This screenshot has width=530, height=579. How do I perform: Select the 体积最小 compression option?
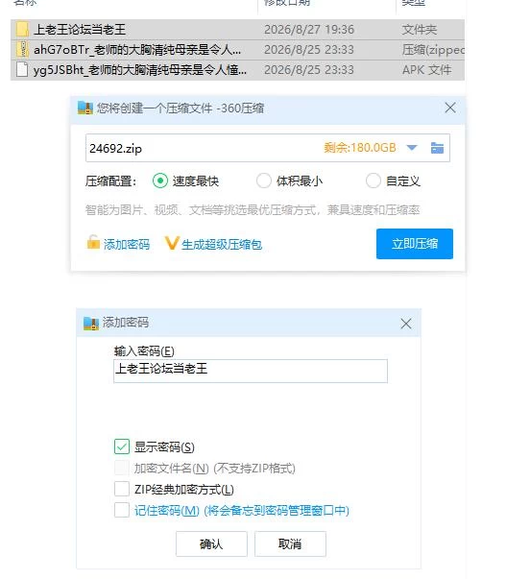pos(290,181)
